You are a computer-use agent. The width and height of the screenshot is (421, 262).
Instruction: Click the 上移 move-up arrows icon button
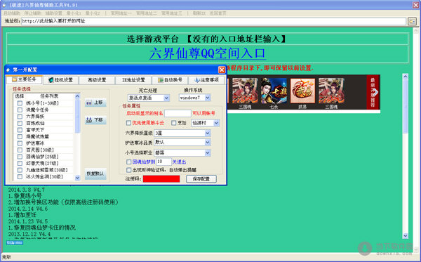95,103
